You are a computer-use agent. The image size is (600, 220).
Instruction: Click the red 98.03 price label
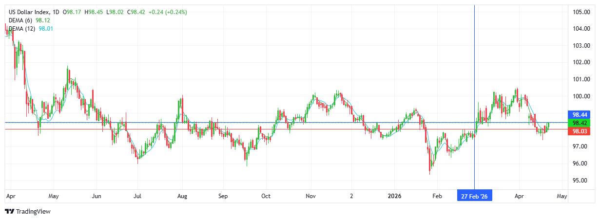tap(579, 131)
